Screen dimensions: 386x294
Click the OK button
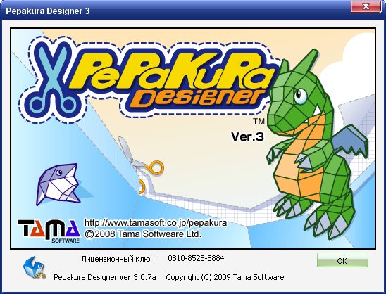[342, 260]
